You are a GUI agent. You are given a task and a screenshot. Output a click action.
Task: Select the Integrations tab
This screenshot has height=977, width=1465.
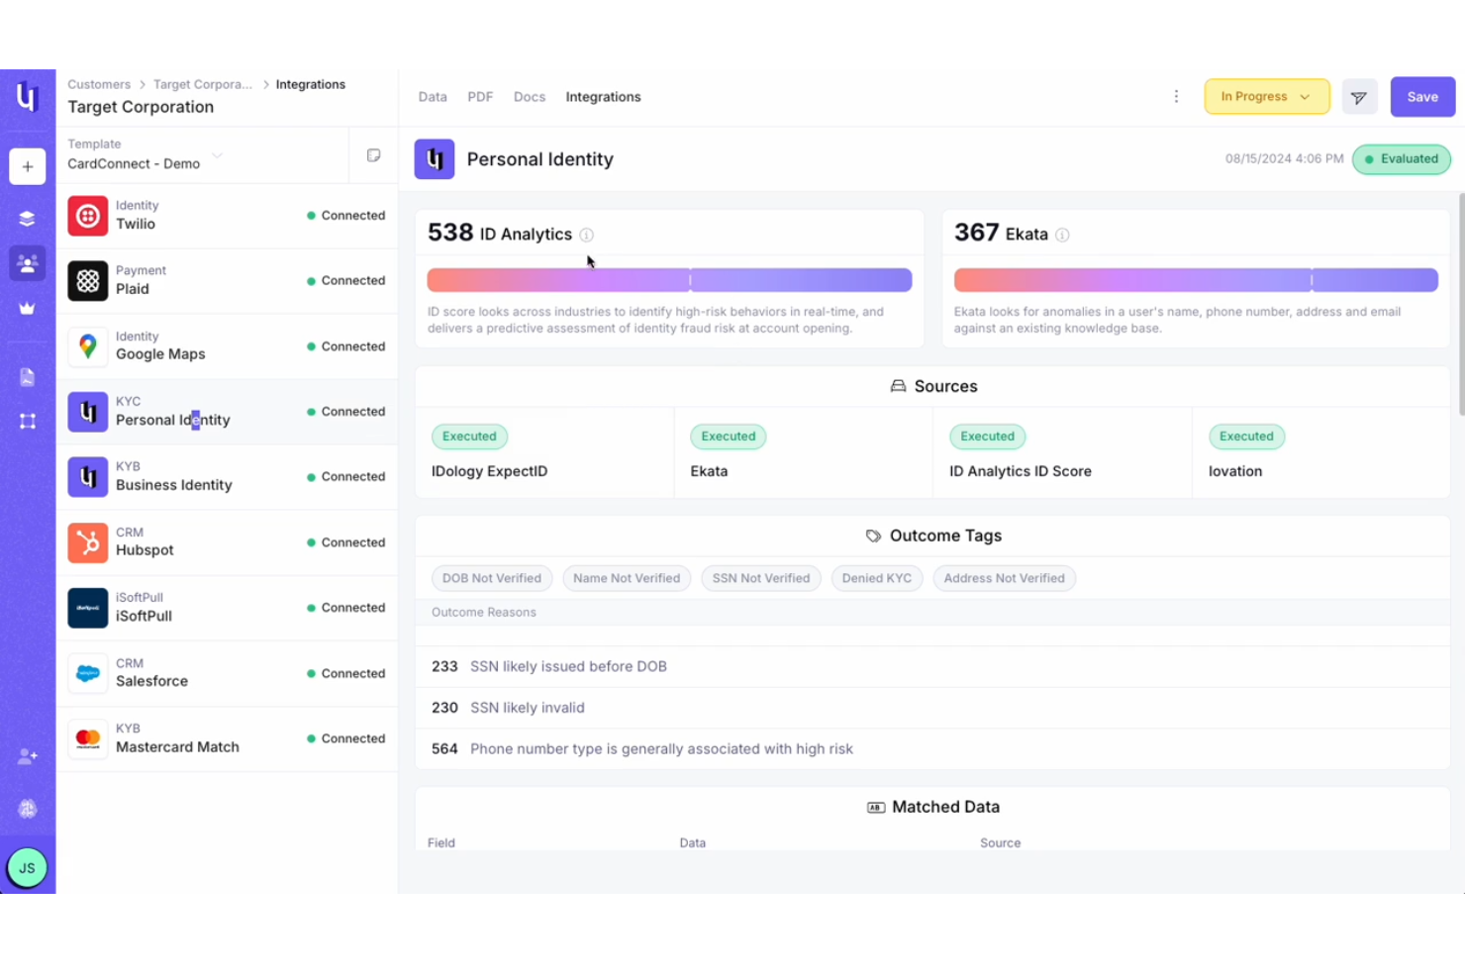[x=603, y=97]
